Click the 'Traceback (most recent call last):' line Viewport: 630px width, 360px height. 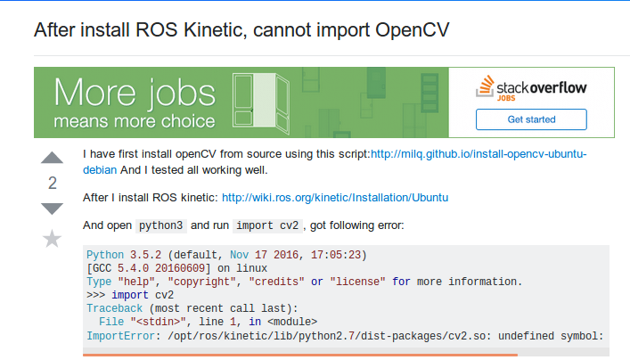pos(192,308)
